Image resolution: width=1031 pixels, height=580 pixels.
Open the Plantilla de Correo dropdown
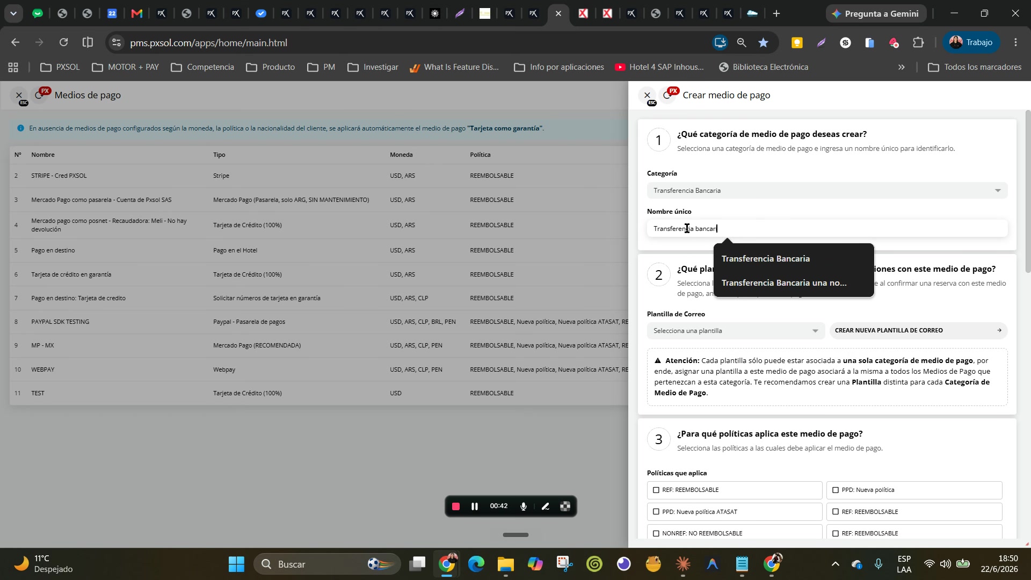point(736,331)
